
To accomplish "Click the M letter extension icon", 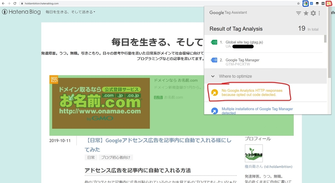I will (323, 3).
